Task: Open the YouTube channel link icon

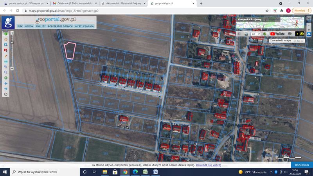Action: pos(277,34)
